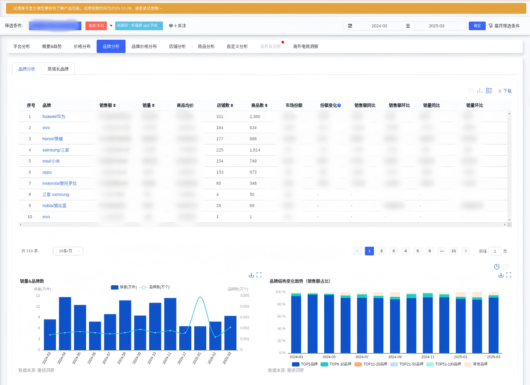
Task: Open the 平台分析 tab
Action: tap(22, 46)
